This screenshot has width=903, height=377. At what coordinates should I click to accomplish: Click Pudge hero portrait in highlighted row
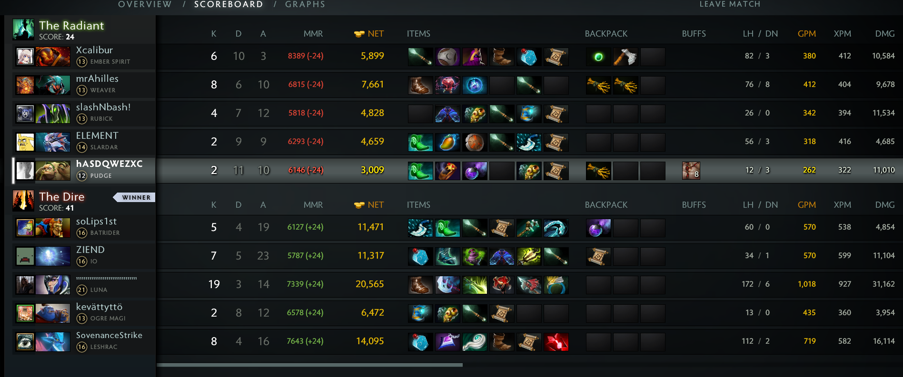tap(53, 171)
